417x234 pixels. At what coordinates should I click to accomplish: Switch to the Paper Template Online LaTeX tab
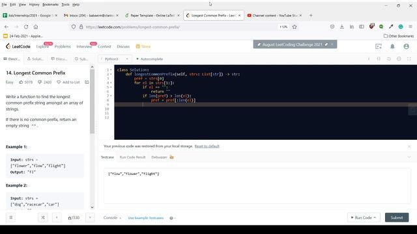pyautogui.click(x=152, y=16)
